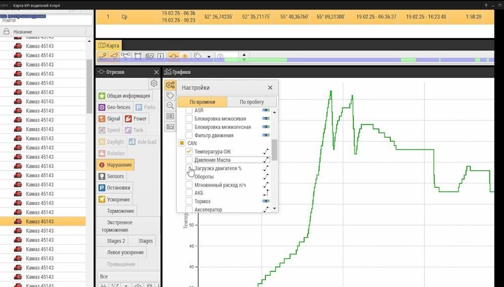Click the connected nodes route icon in map toolbar
This screenshot has height=287, width=504.
click(x=125, y=56)
